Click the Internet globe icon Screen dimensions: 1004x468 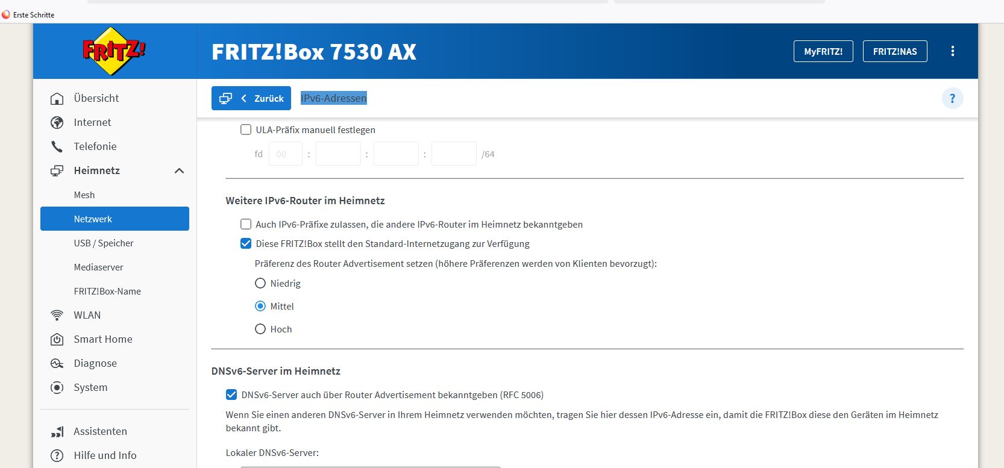(x=57, y=122)
